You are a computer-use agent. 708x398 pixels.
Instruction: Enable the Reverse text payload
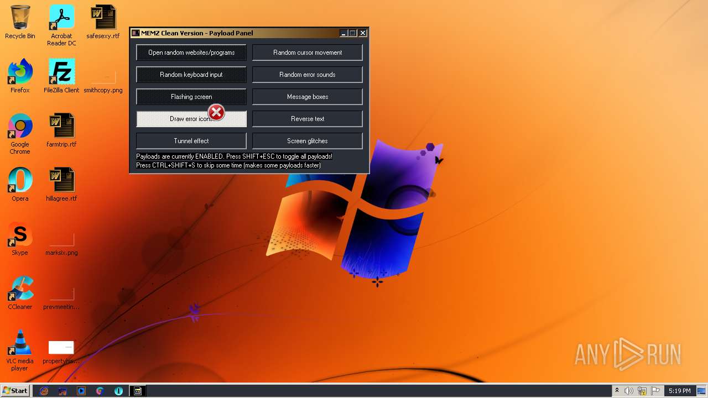pos(308,119)
